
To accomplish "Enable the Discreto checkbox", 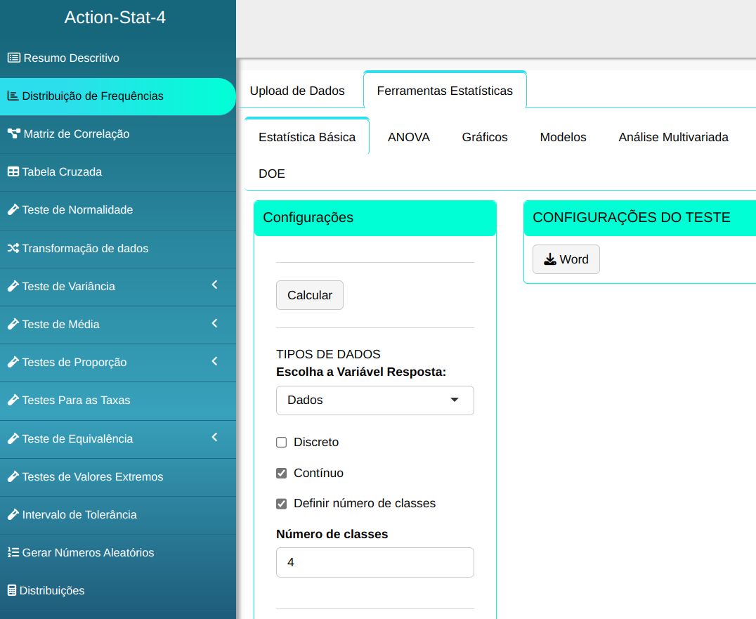I will [x=282, y=443].
